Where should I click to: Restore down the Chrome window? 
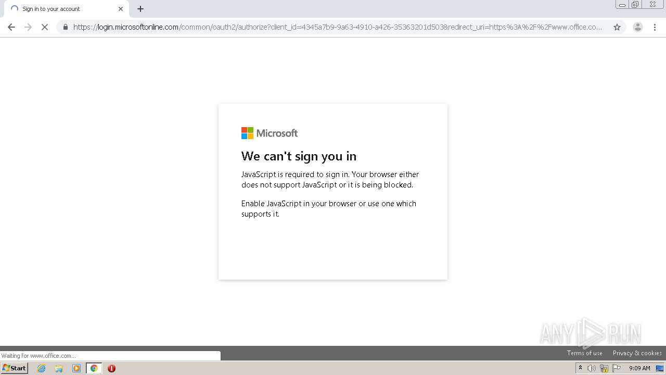click(x=635, y=5)
